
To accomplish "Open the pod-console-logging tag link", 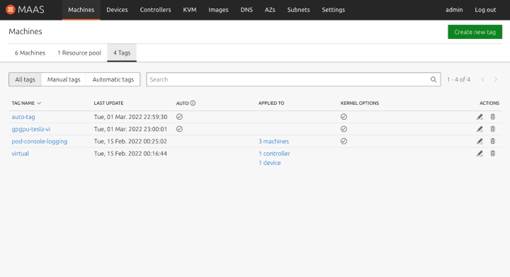I will 40,141.
